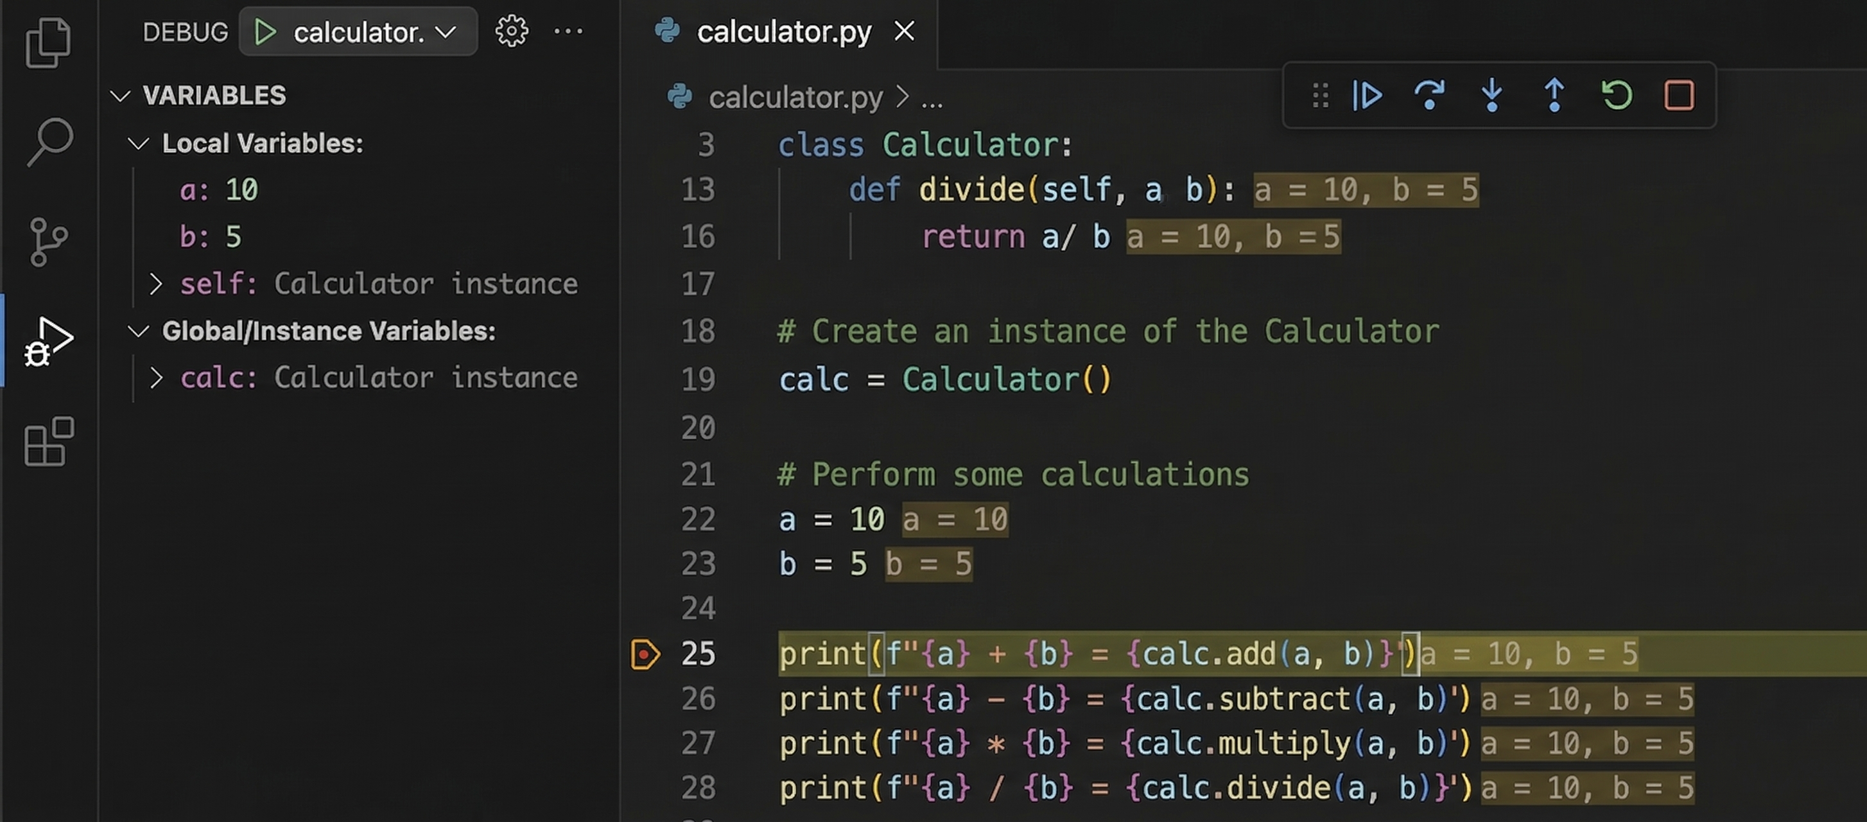Step out in debug toolbar
Image resolution: width=1867 pixels, height=822 pixels.
tap(1554, 95)
